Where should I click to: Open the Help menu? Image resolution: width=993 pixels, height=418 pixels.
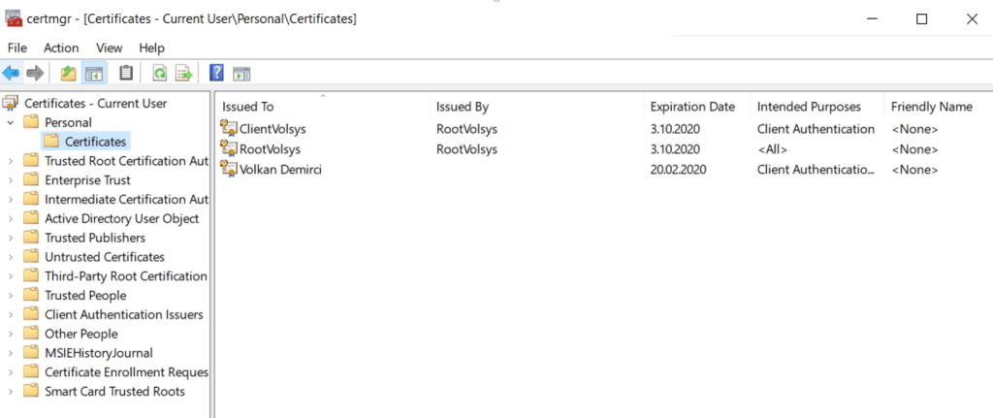pos(152,48)
